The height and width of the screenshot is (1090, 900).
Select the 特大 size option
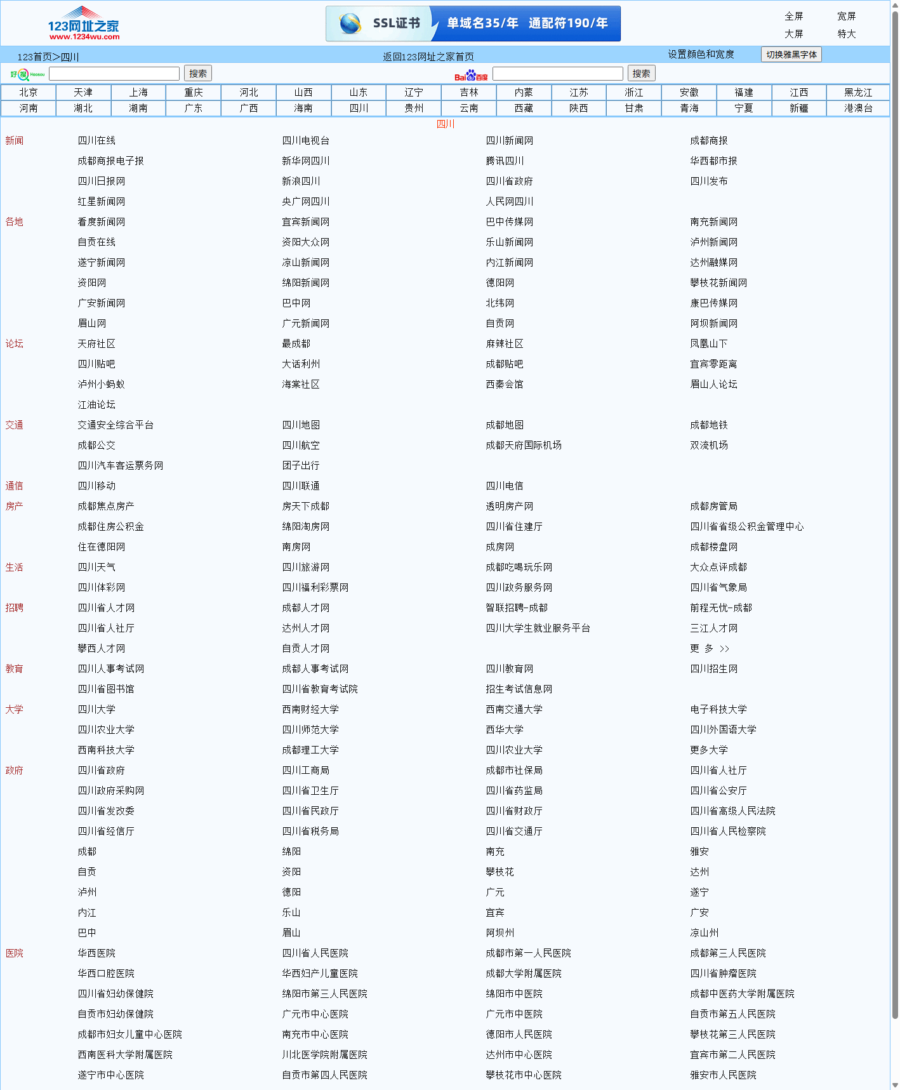pyautogui.click(x=846, y=34)
